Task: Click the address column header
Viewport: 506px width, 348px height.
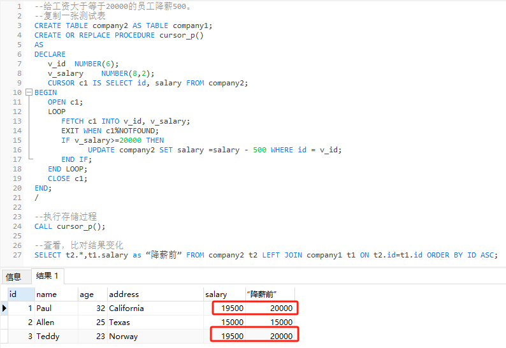Action: click(155, 294)
